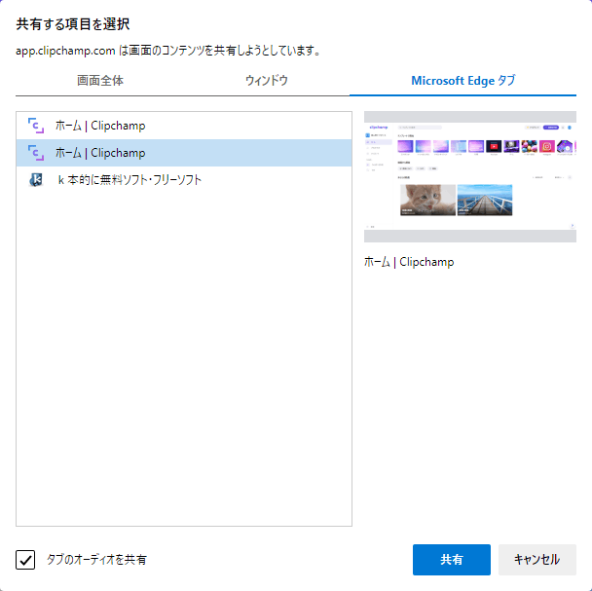
Task: Click the ホーム | Clipchamp caption under preview
Action: (x=409, y=262)
